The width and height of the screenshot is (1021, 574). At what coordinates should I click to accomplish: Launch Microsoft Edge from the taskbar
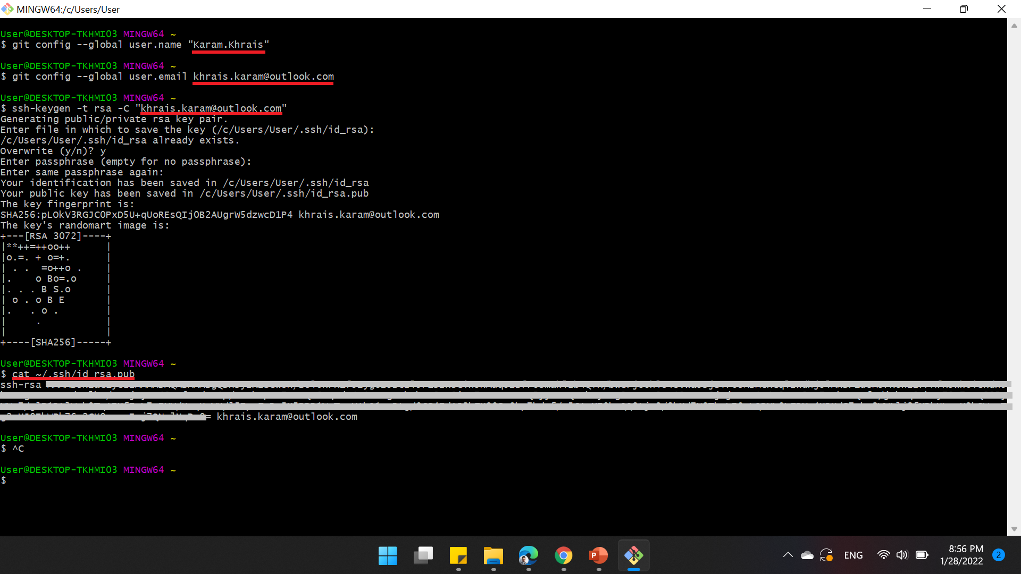(528, 555)
